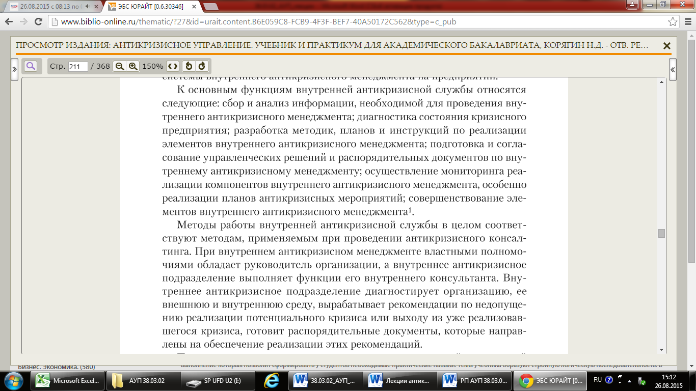696x391 pixels.
Task: Open SP UFD U2 (E:) drive window
Action: coord(218,381)
